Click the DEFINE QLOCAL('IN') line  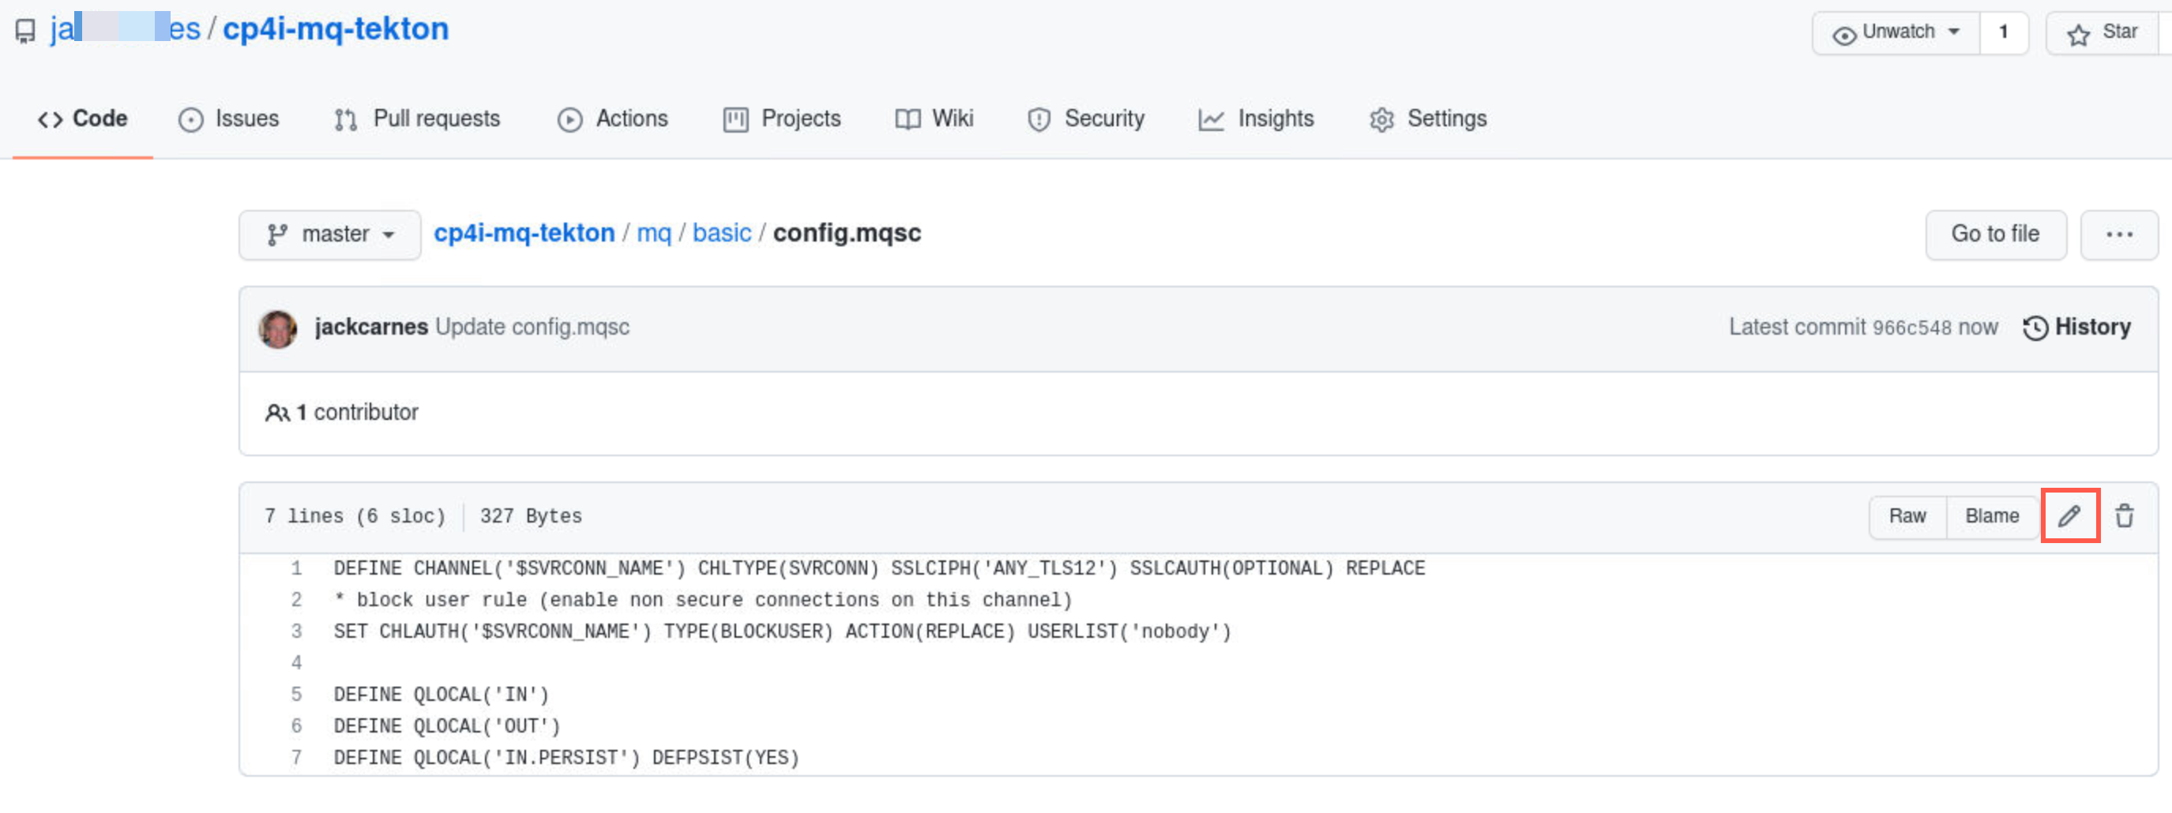tap(441, 695)
